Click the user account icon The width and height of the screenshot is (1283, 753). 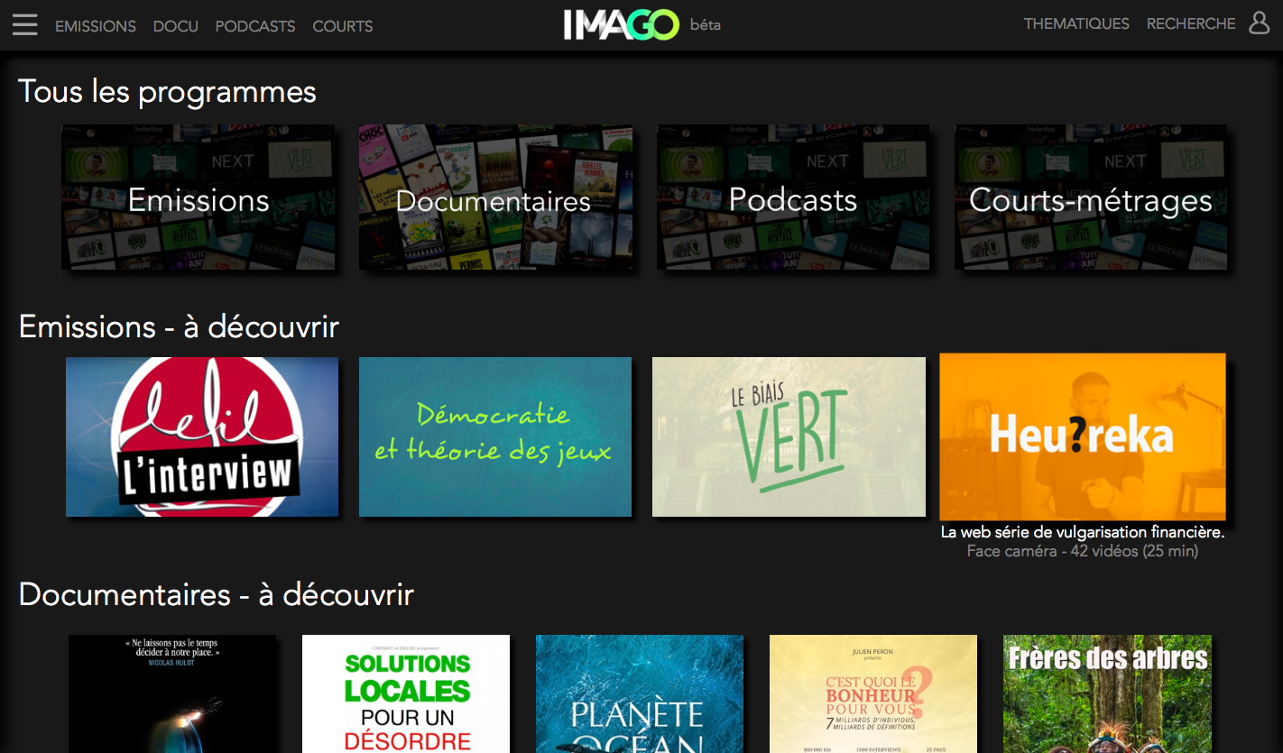tap(1259, 24)
